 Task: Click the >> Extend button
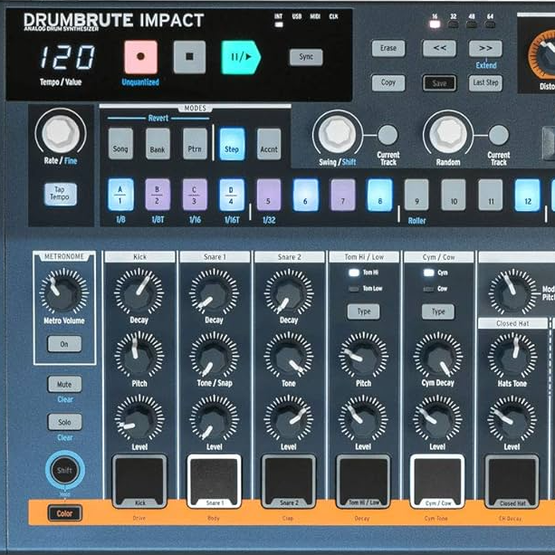(485, 49)
